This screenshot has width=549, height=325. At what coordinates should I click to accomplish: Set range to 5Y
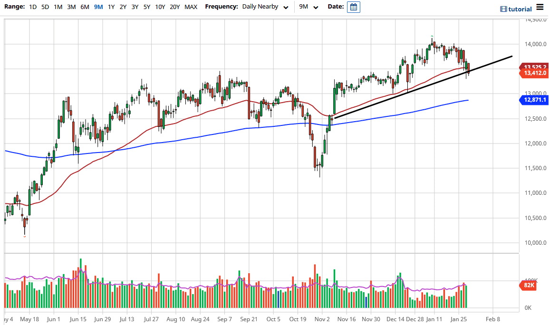point(147,7)
